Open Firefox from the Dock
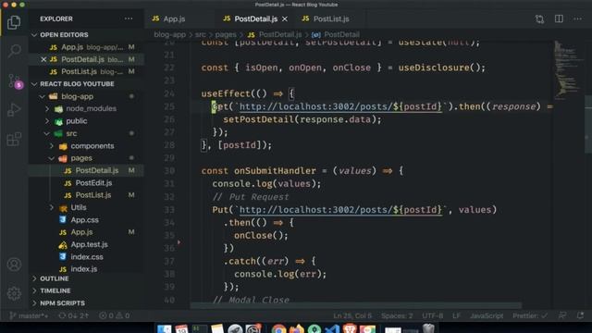The width and height of the screenshot is (592, 333). click(297, 329)
